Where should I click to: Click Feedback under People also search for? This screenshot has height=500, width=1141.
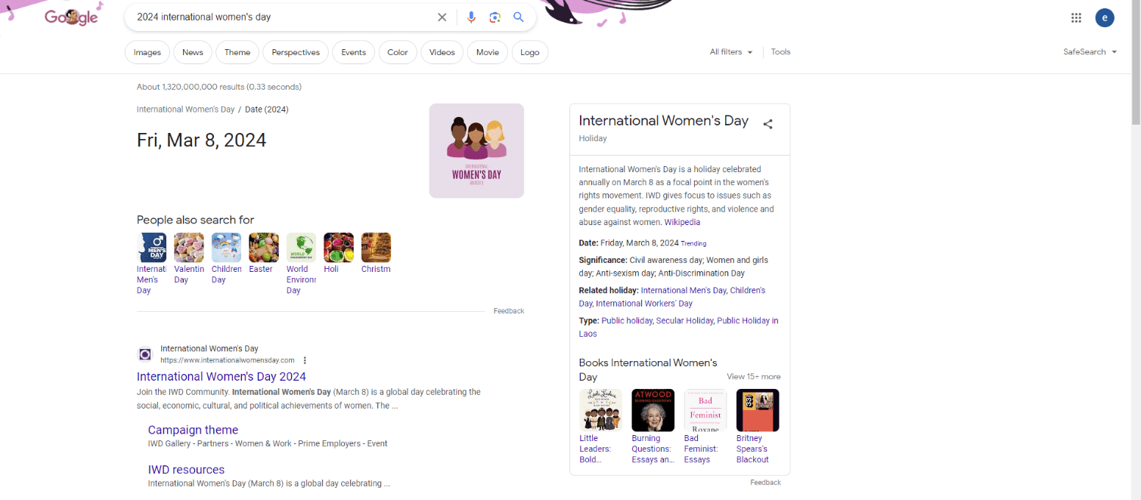[509, 311]
